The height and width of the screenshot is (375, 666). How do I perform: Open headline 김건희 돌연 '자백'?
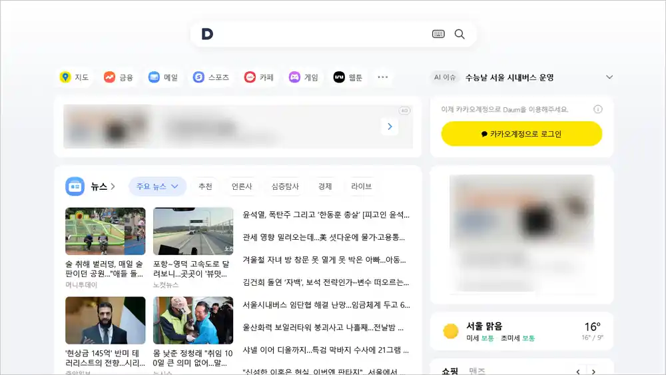click(x=326, y=282)
